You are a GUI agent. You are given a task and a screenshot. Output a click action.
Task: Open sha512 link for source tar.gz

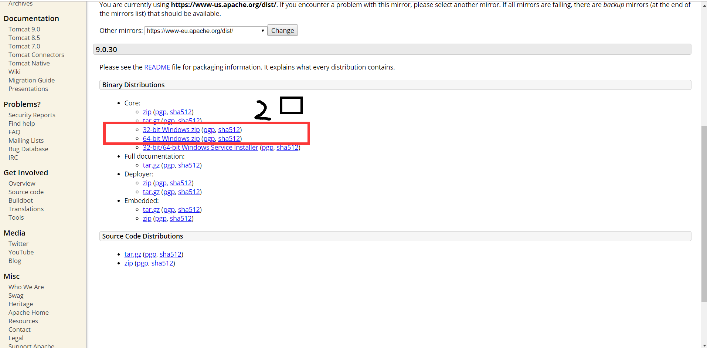point(170,254)
